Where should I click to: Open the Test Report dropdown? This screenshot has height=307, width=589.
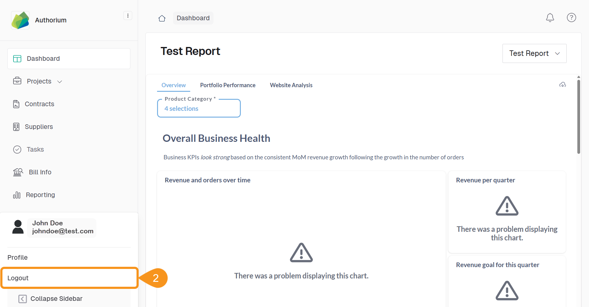pyautogui.click(x=534, y=53)
